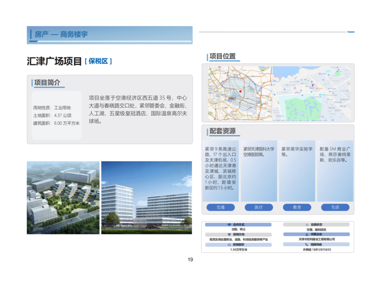Click the laptop icon beside 招商面积
381x283 pixels.
[229, 245]
